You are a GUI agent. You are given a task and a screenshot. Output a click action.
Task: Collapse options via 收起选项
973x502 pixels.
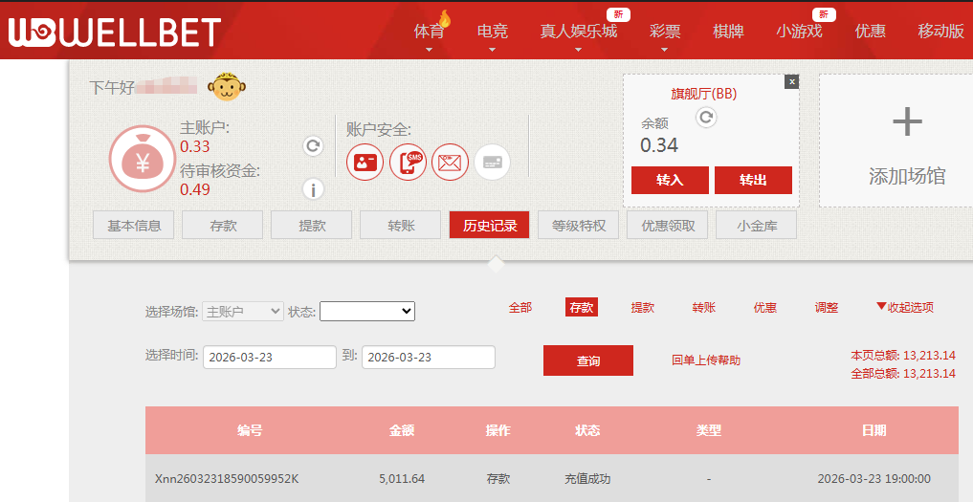[x=905, y=307]
